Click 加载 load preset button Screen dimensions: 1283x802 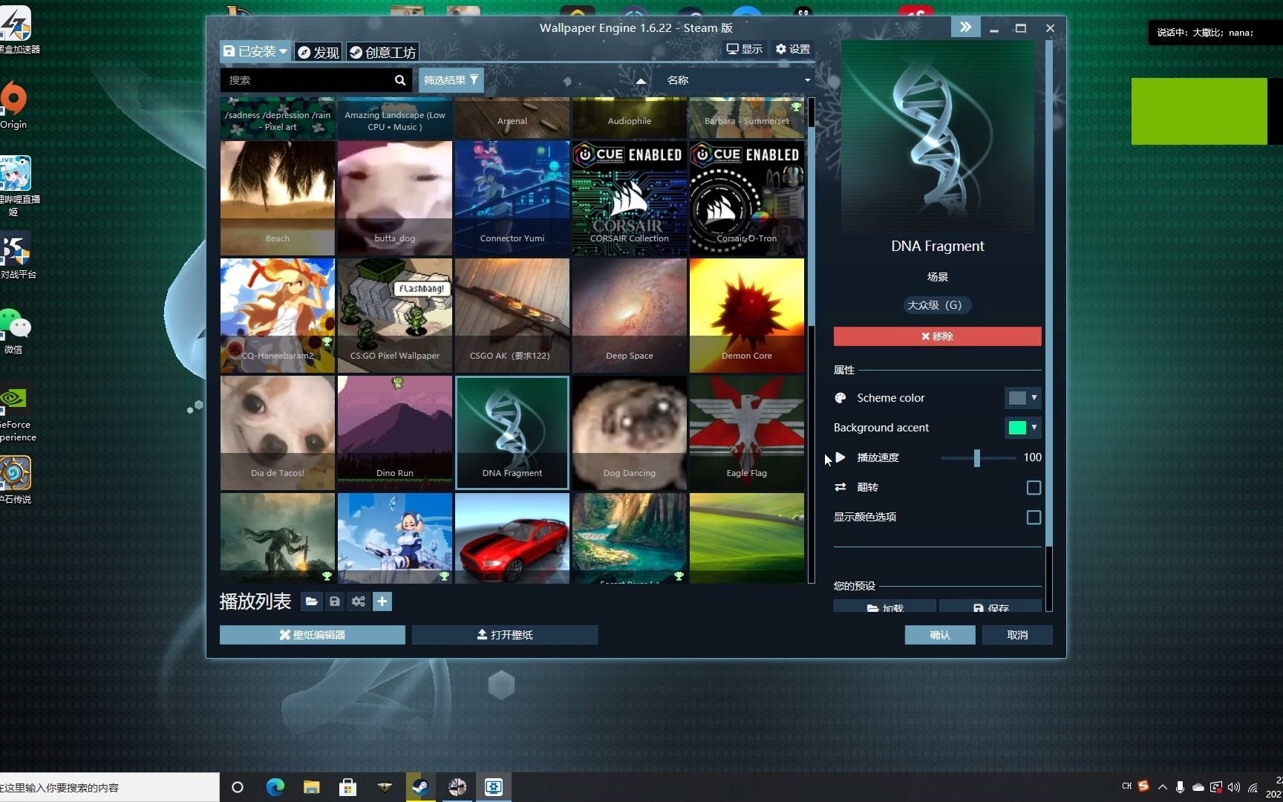coord(885,607)
